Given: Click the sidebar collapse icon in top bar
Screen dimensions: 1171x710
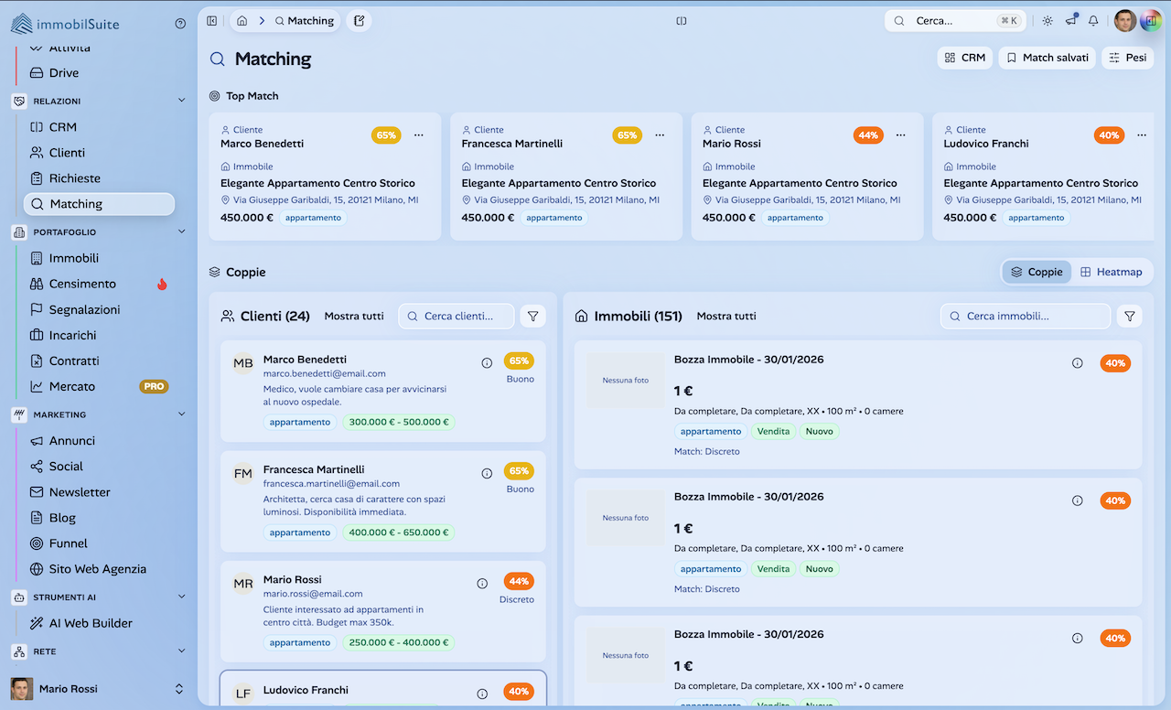Looking at the screenshot, I should (x=212, y=21).
